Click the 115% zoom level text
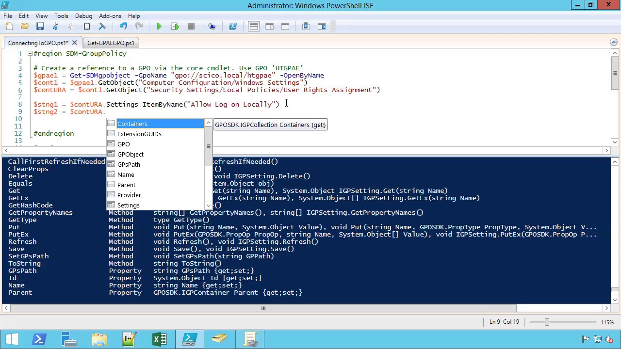 click(607, 322)
